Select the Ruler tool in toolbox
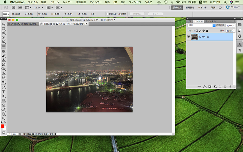This screenshot has width=243, height=152. pos(4,46)
